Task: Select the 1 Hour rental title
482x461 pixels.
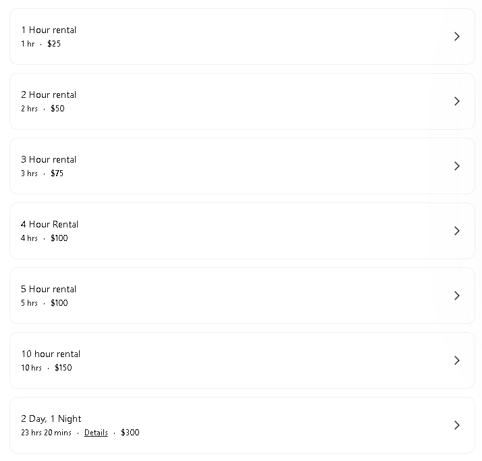Action: (49, 30)
